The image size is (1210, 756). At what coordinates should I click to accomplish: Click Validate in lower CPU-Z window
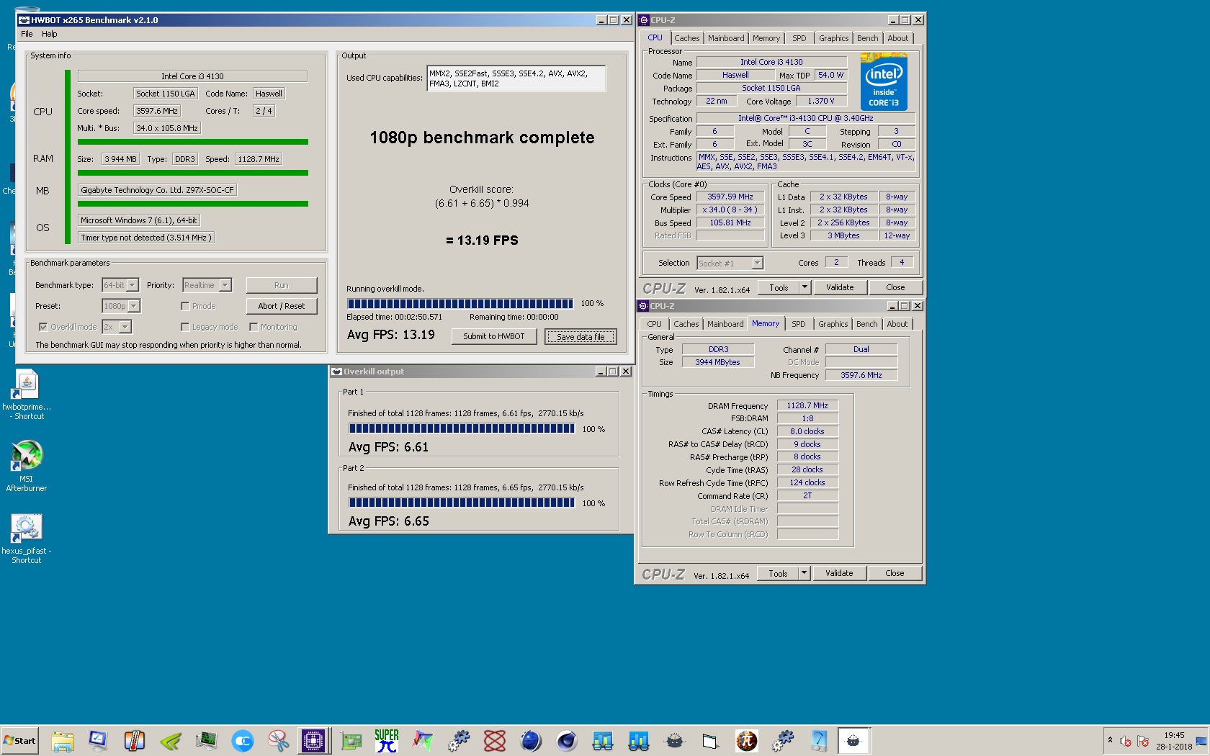pos(839,573)
